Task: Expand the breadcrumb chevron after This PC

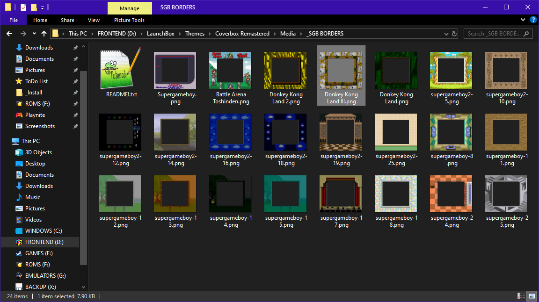Action: (x=92, y=34)
